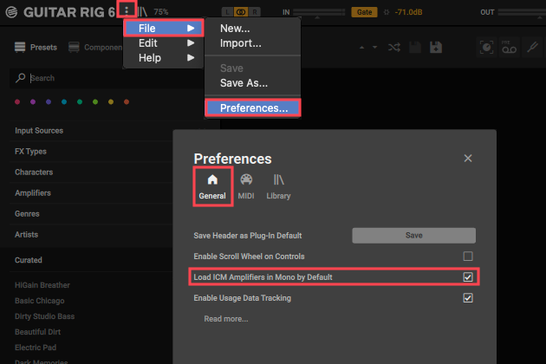Click the save preset disk icon
The image size is (546, 364).
[x=415, y=48]
